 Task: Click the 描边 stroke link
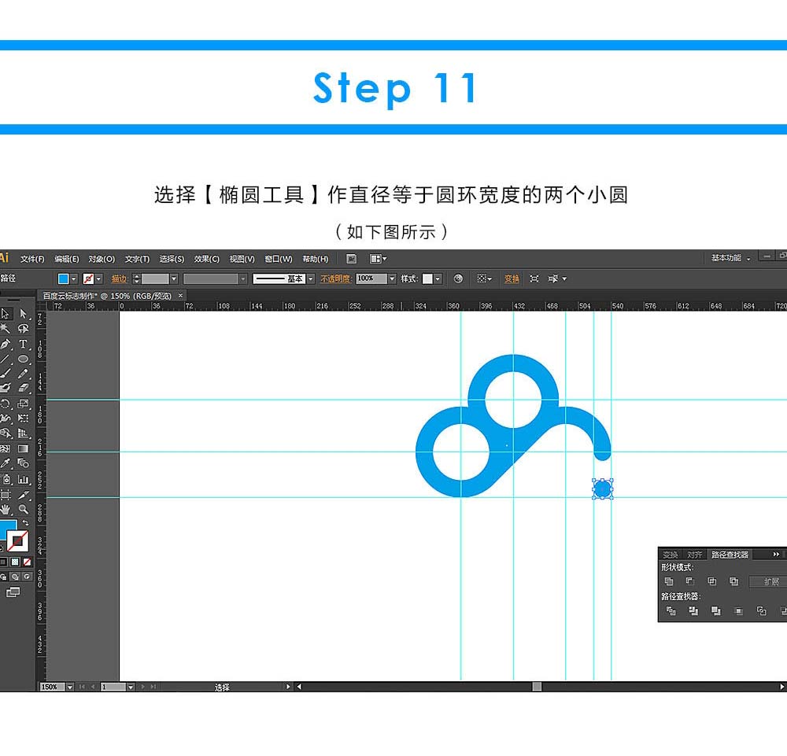[119, 278]
